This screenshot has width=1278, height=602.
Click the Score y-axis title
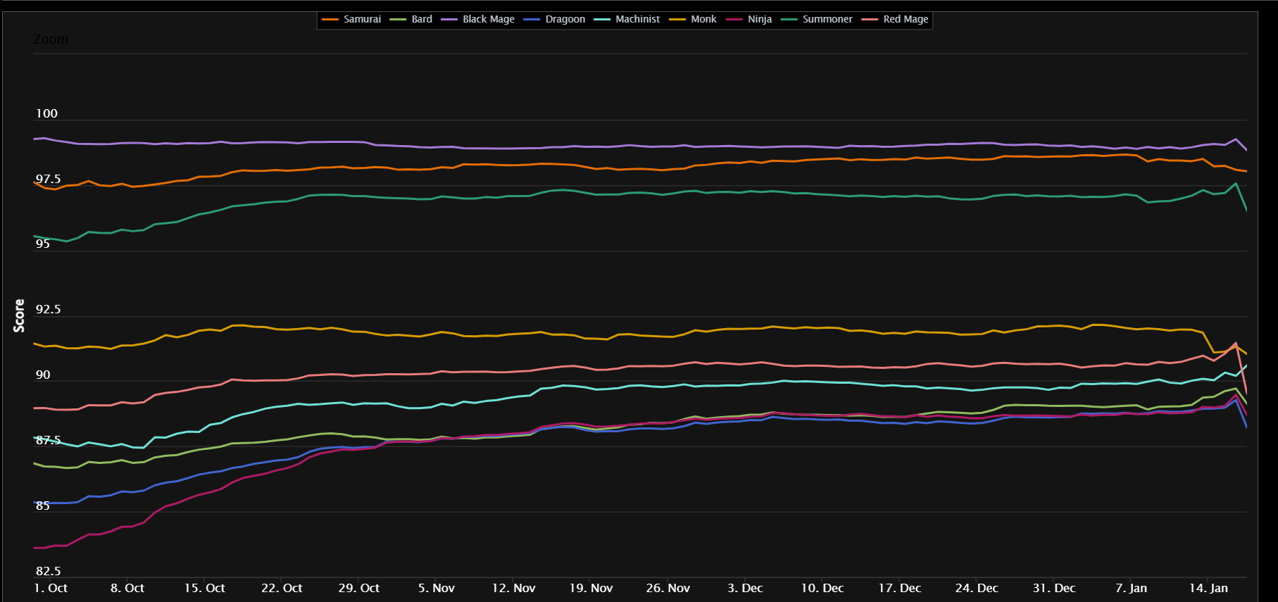tap(19, 315)
